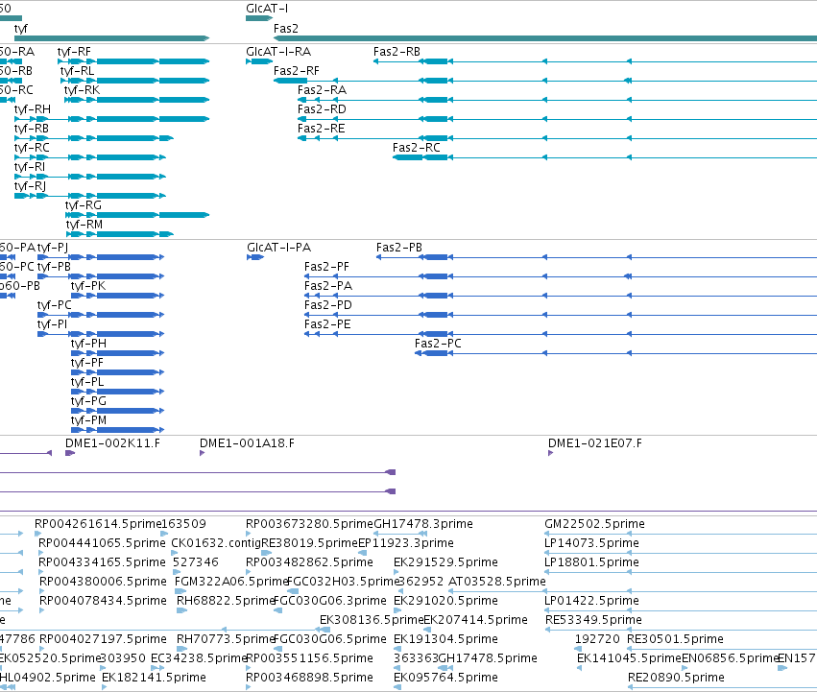Select EST EK291529.5prime
Image resolution: width=817 pixels, height=692 pixels.
(396, 572)
